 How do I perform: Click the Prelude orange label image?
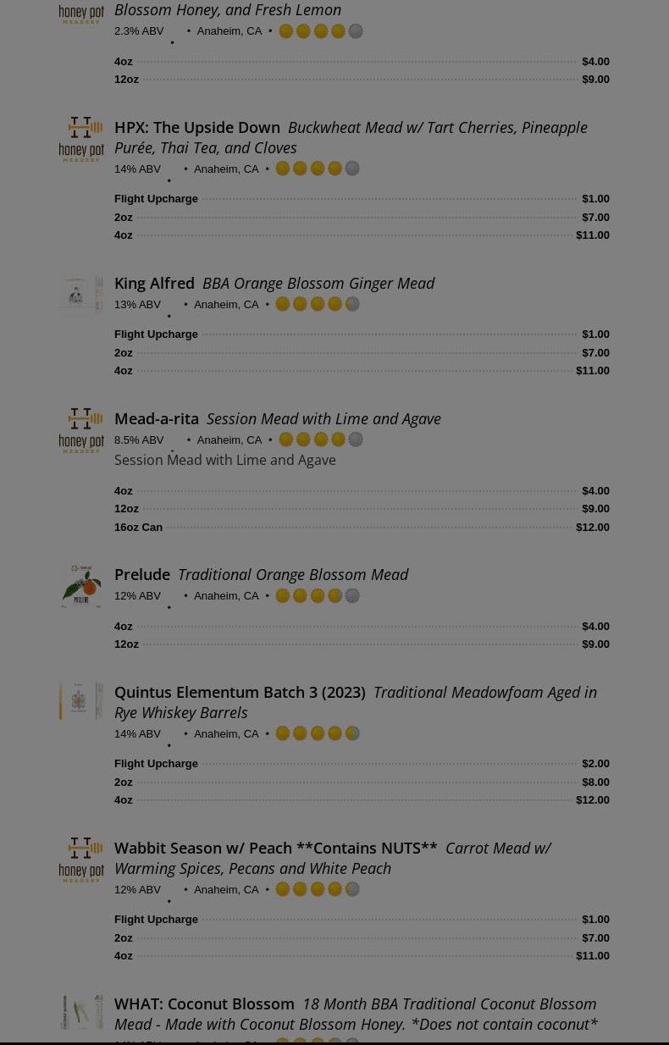(x=81, y=586)
